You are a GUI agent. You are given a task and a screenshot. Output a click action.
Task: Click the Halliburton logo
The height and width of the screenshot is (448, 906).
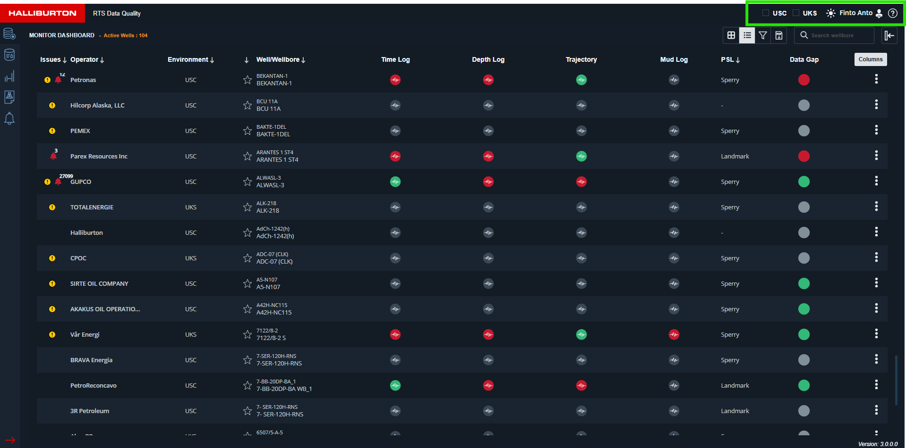pyautogui.click(x=43, y=13)
